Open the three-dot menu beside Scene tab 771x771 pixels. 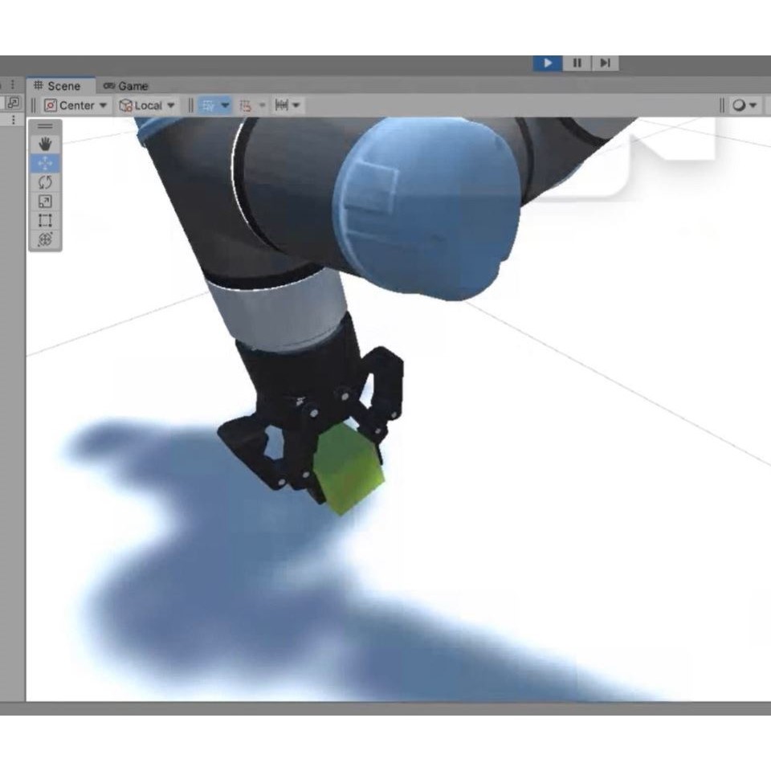14,84
